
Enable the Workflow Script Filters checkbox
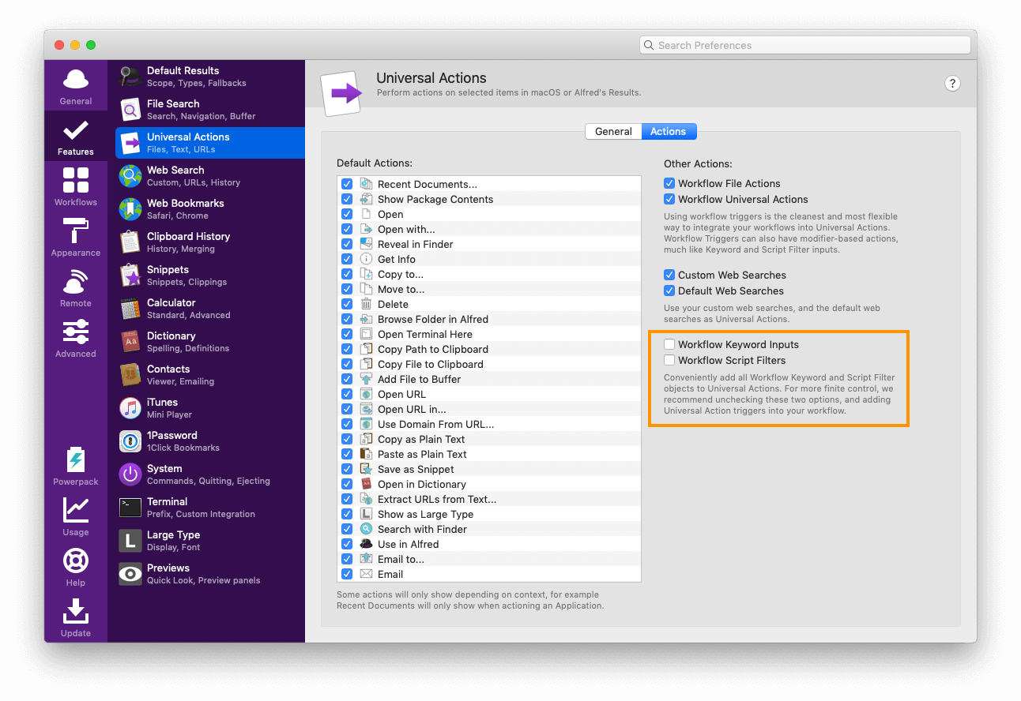[669, 358]
